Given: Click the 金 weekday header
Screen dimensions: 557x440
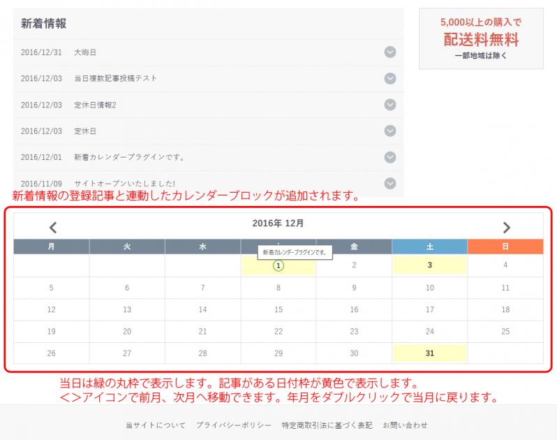Looking at the screenshot, I should click(x=354, y=247).
